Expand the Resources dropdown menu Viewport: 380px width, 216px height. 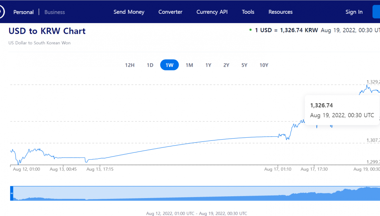(x=280, y=12)
